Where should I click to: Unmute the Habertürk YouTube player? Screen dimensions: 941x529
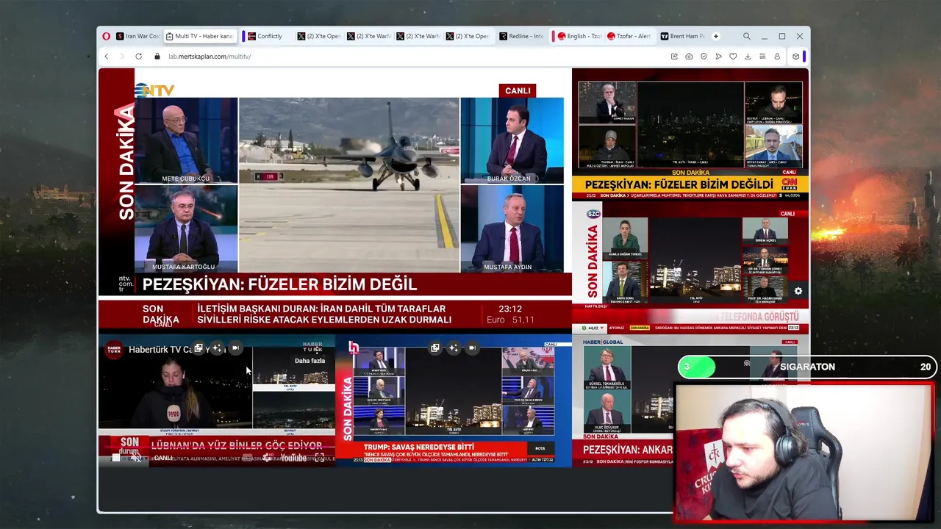coord(136,458)
